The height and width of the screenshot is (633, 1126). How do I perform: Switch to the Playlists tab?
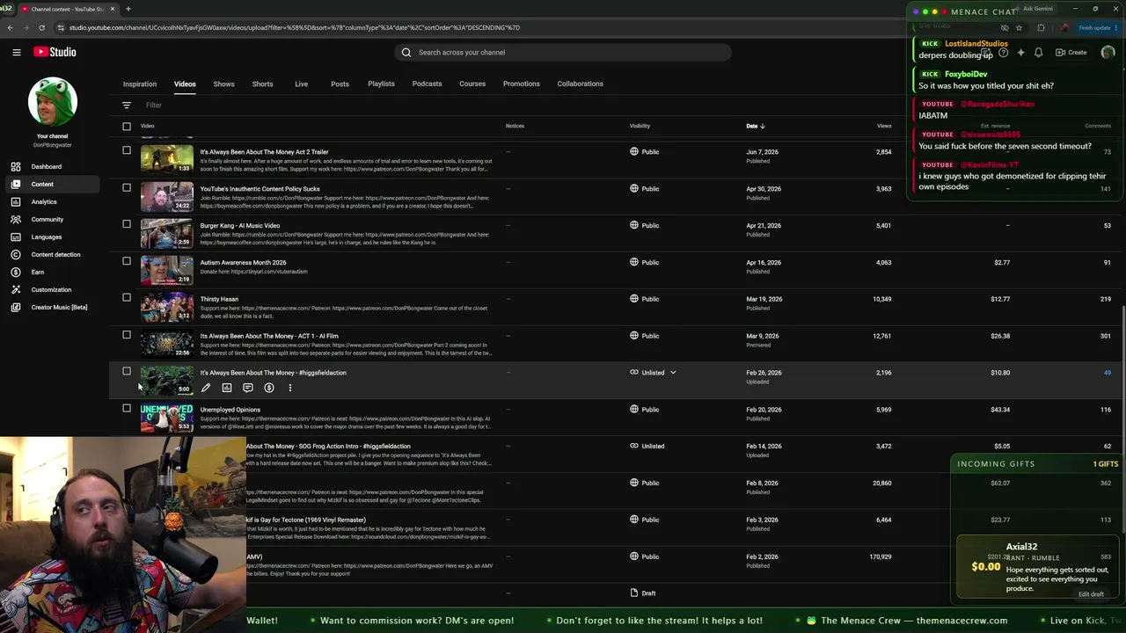381,84
